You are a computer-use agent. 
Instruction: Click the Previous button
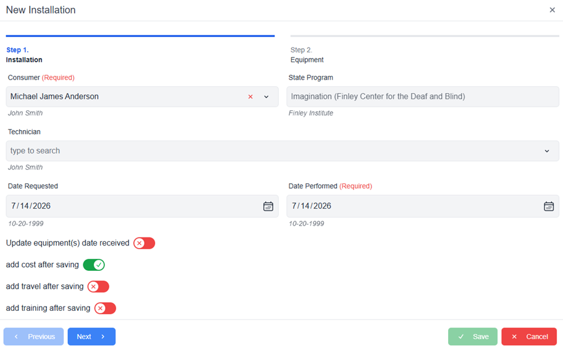click(x=34, y=337)
